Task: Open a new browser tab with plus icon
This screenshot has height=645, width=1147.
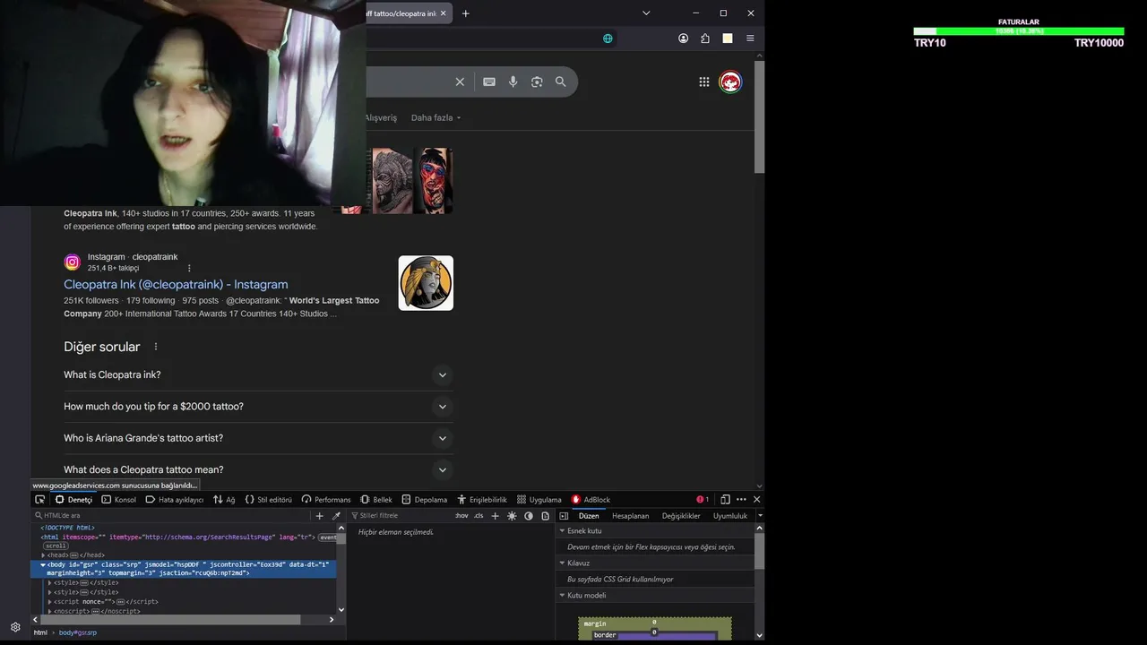Action: (x=466, y=13)
